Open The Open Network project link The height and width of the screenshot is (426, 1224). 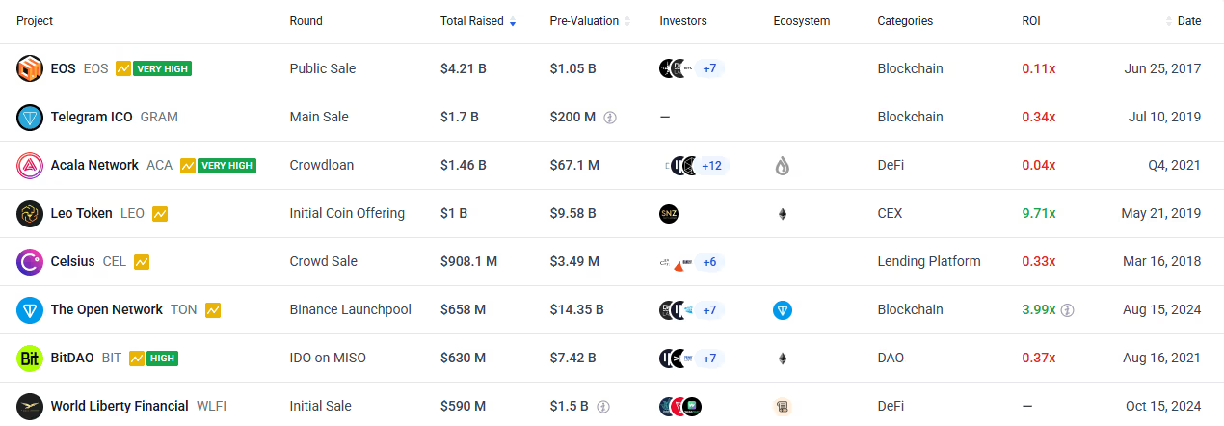[x=106, y=309]
